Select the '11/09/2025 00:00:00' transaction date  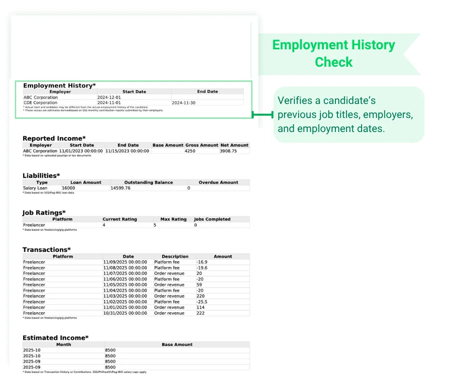(x=125, y=262)
